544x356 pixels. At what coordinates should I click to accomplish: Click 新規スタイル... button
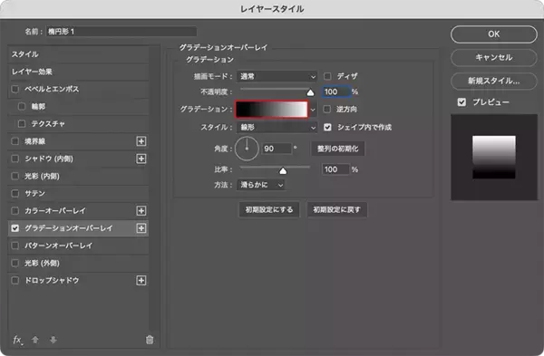pyautogui.click(x=494, y=82)
